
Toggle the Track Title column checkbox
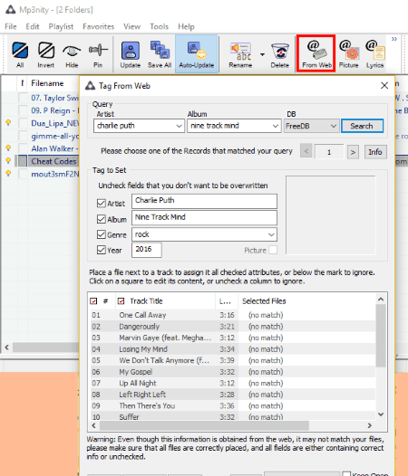[121, 301]
